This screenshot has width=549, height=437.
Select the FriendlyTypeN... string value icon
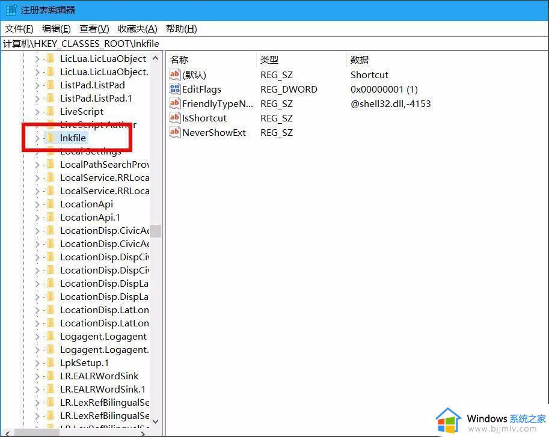[x=175, y=103]
